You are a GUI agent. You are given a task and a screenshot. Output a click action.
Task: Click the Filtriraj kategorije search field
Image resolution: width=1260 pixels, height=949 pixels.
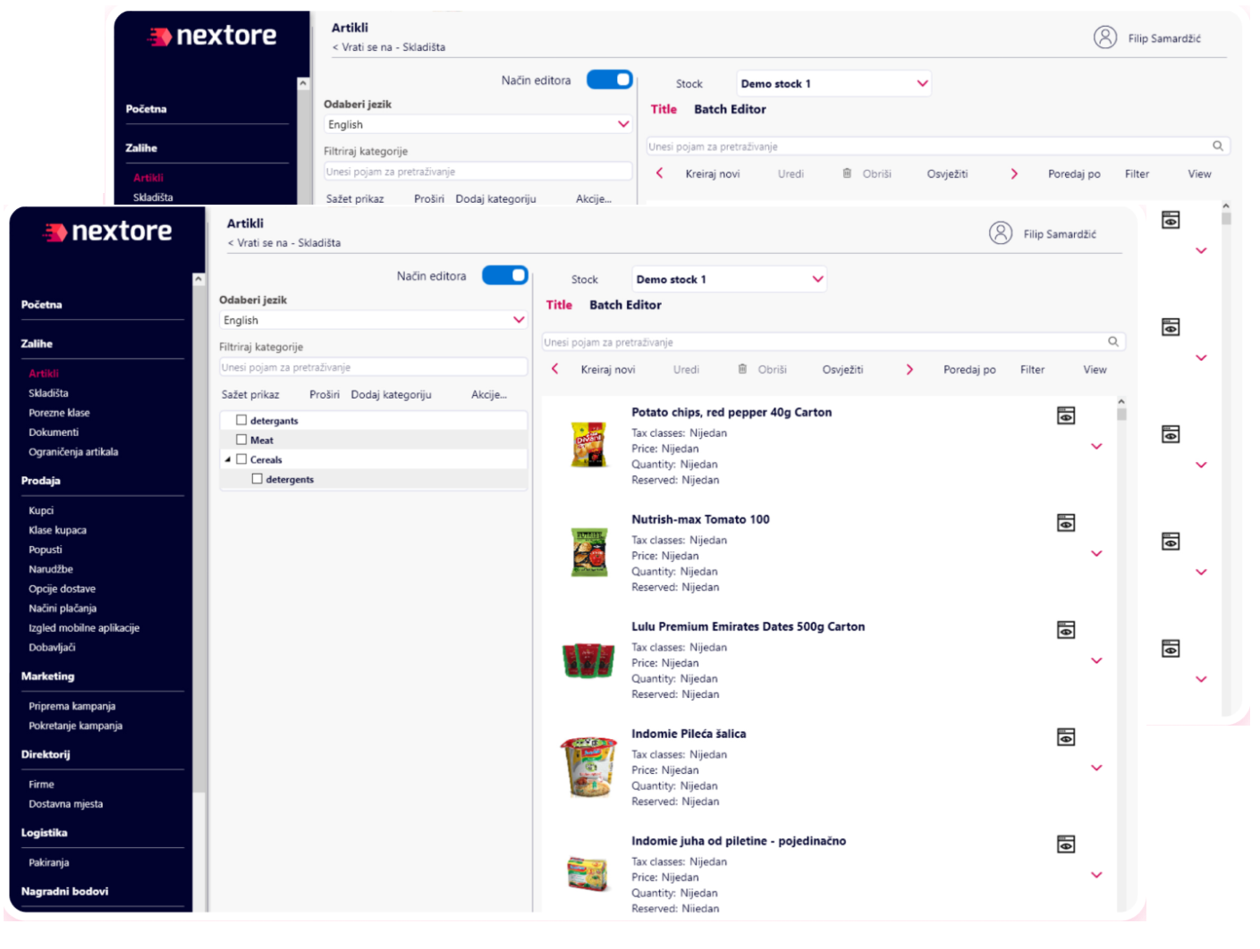[x=373, y=367]
